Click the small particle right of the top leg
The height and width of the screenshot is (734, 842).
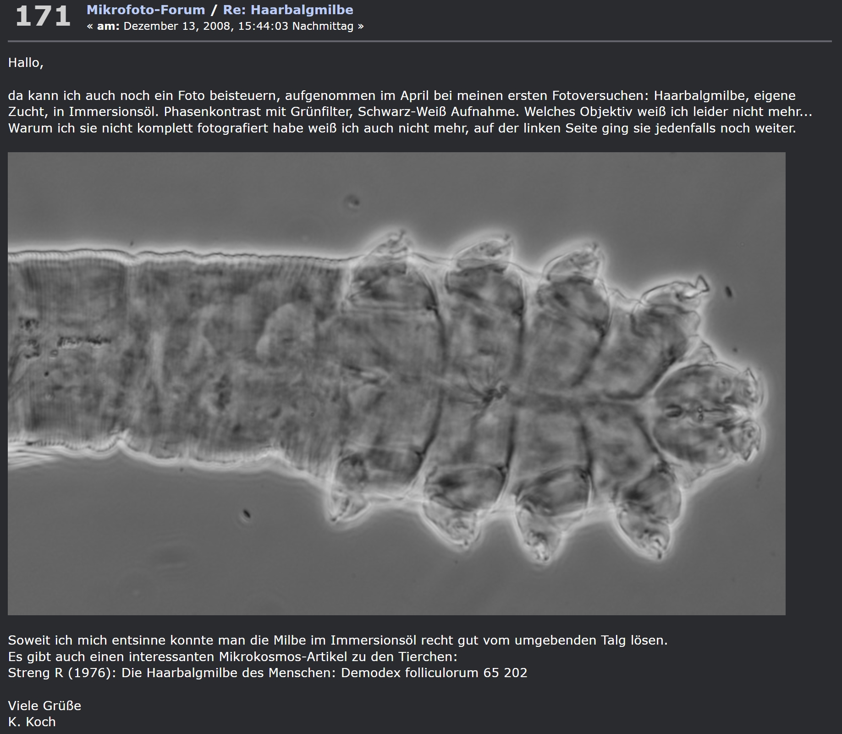(728, 291)
